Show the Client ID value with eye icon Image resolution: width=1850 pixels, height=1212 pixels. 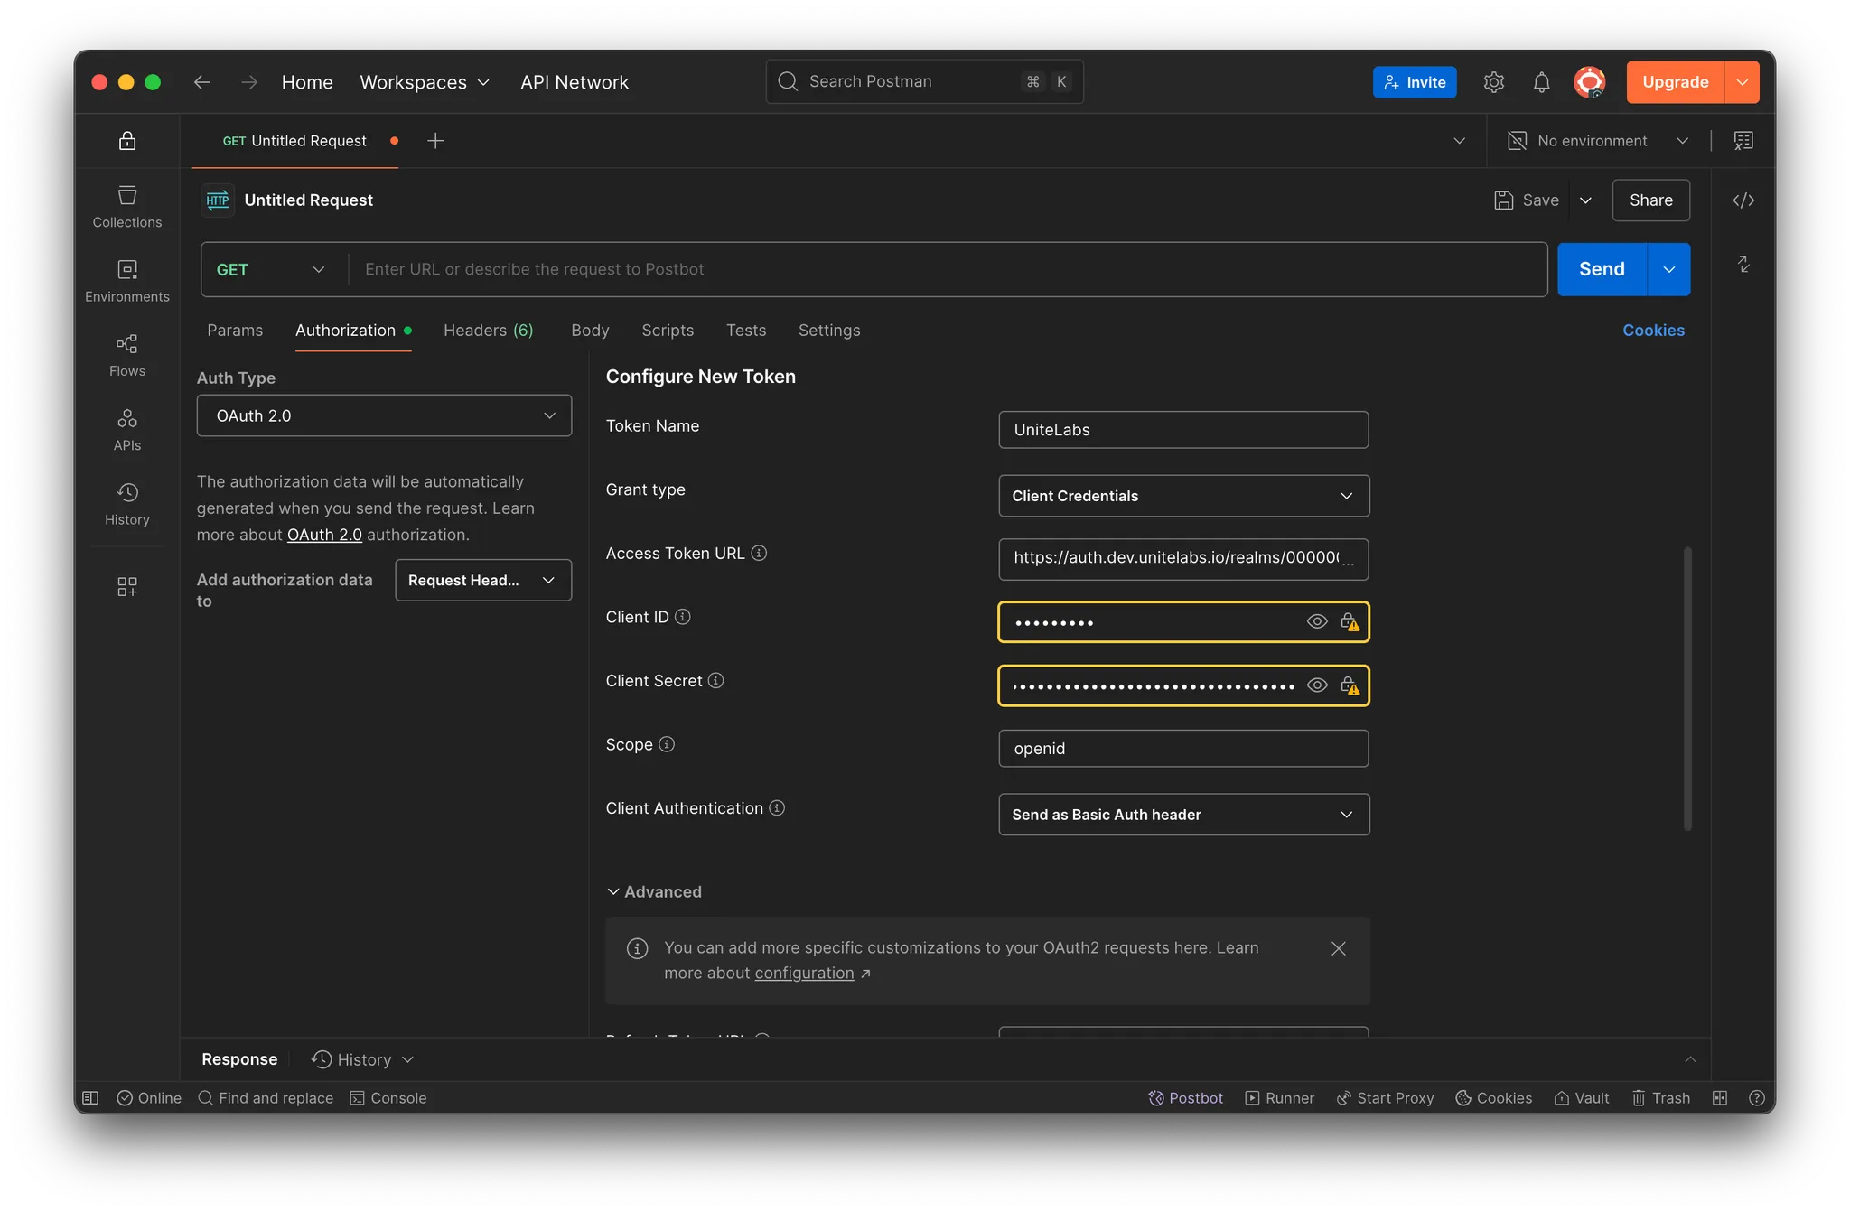(x=1317, y=621)
